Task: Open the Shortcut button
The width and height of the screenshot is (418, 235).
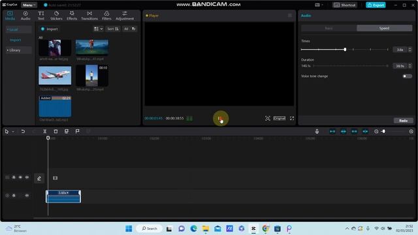Action: pyautogui.click(x=345, y=5)
